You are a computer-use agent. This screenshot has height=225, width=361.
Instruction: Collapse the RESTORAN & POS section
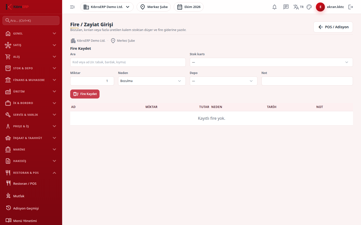point(31,173)
